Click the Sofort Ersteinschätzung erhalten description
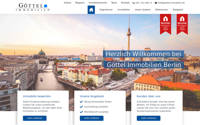 [42, 106]
